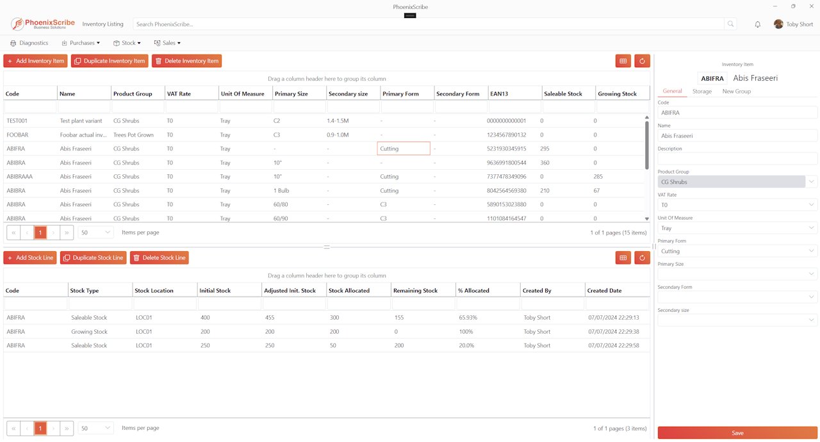820x442 pixels.
Task: Open inventory items per page dropdown
Action: point(95,233)
